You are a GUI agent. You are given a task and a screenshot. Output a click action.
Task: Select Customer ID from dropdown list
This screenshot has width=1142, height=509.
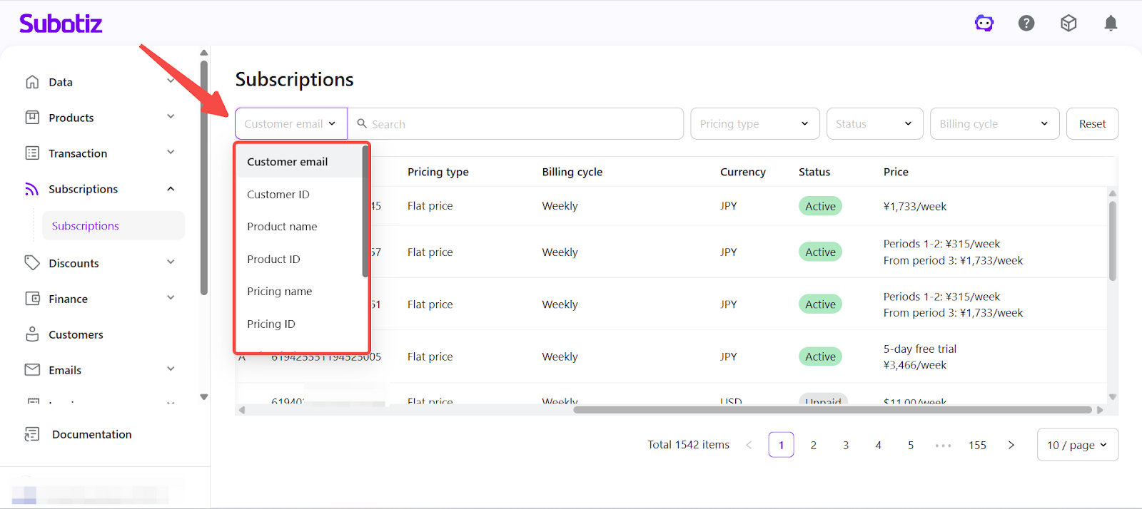278,195
